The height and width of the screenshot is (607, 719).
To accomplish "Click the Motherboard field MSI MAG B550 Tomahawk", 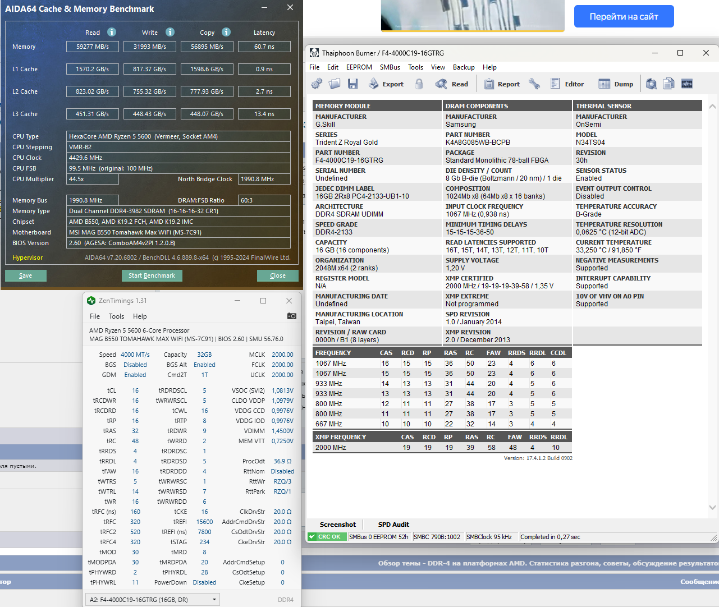I will pyautogui.click(x=178, y=232).
